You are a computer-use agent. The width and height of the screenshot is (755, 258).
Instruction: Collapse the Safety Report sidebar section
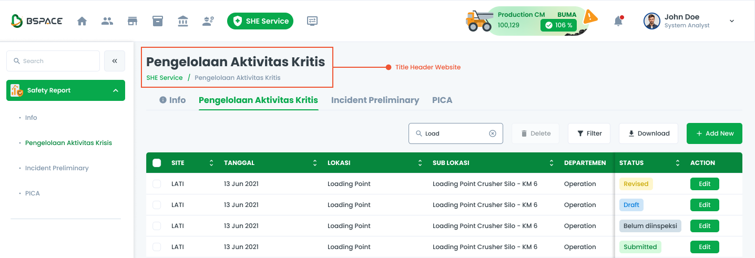(x=115, y=90)
